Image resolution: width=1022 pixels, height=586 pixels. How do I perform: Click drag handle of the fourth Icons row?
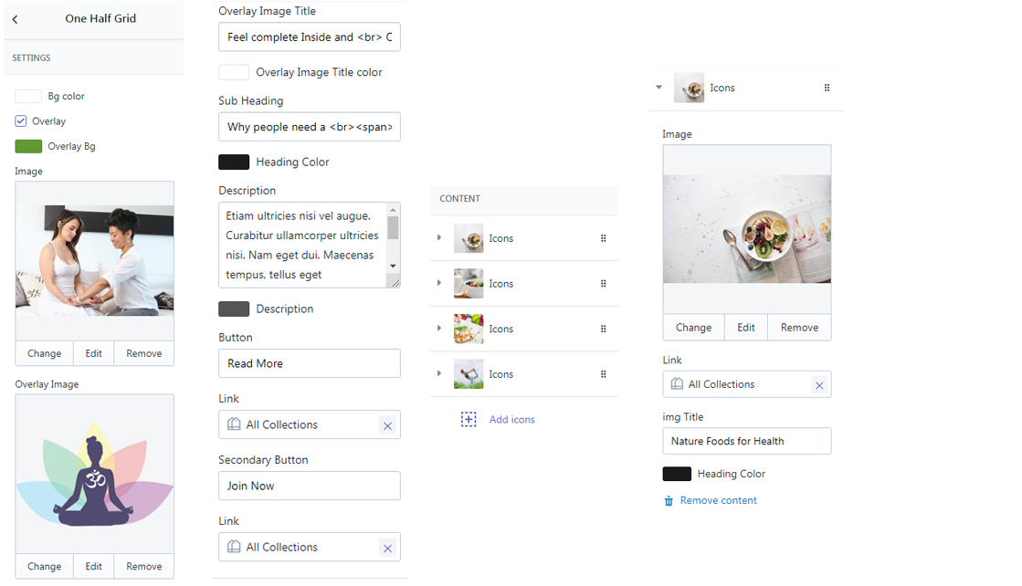click(x=604, y=374)
